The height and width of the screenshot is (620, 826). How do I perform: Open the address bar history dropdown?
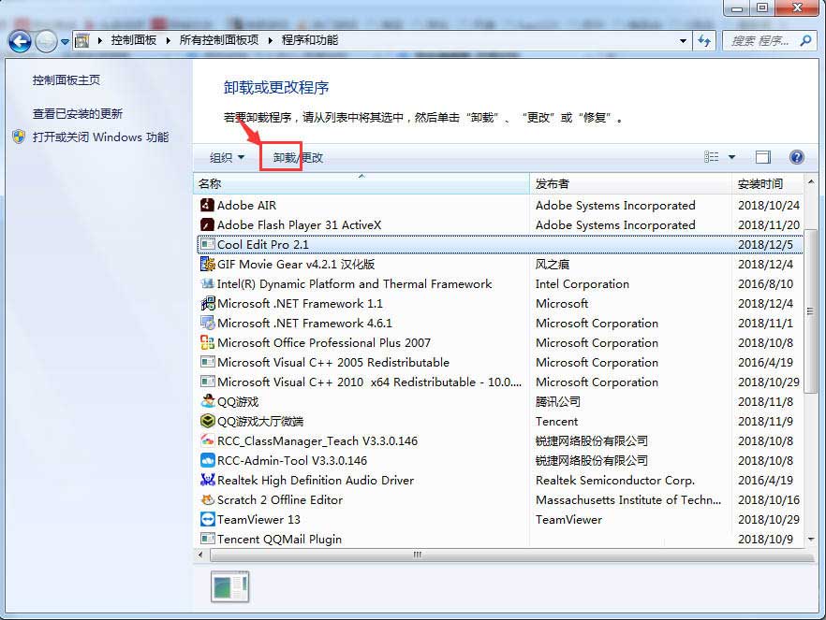tap(684, 40)
